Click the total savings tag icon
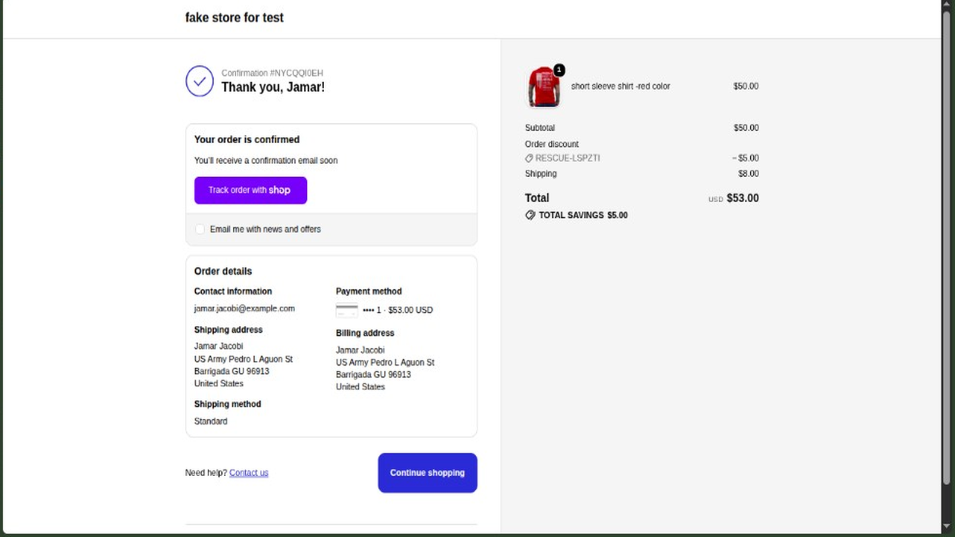This screenshot has height=537, width=955. click(x=530, y=215)
